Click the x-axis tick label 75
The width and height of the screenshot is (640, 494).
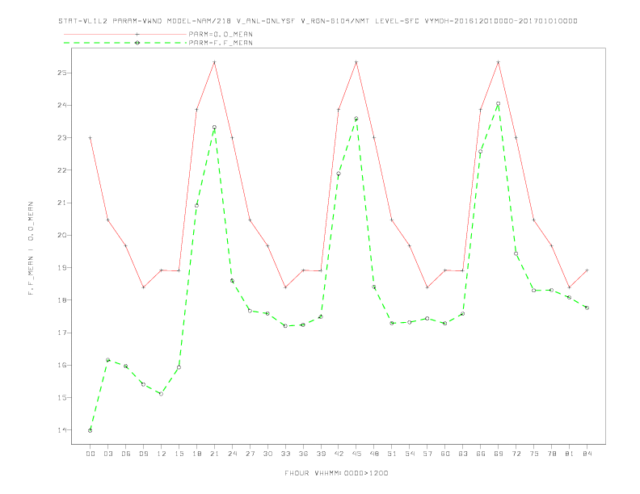533,454
